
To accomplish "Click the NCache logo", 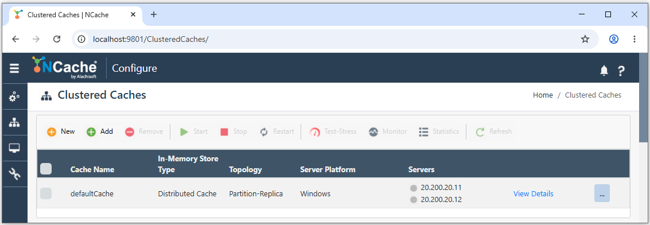I will point(65,68).
